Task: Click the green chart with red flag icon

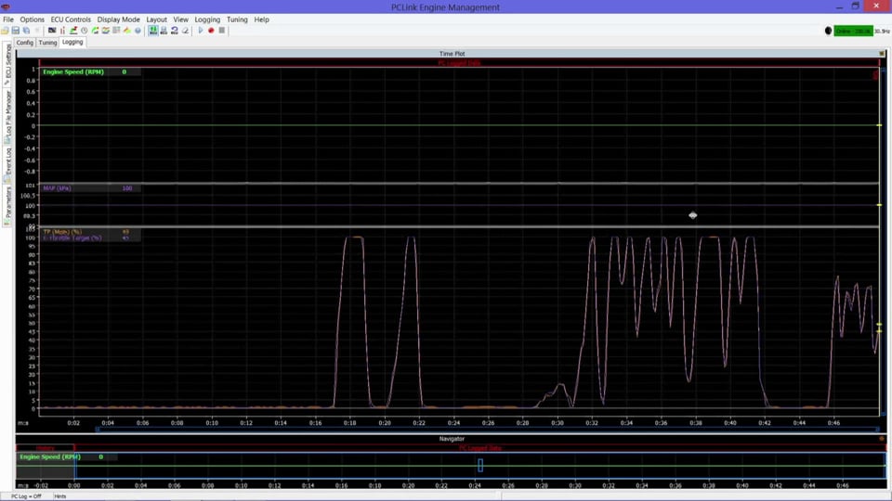Action: (x=73, y=31)
